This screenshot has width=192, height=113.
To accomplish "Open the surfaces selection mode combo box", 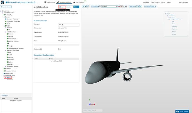I will pos(109,6).
